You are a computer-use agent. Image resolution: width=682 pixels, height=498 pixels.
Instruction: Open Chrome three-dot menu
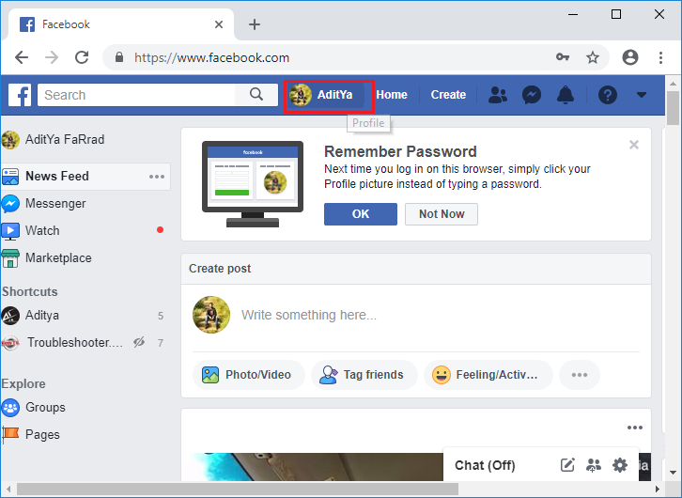click(x=660, y=57)
